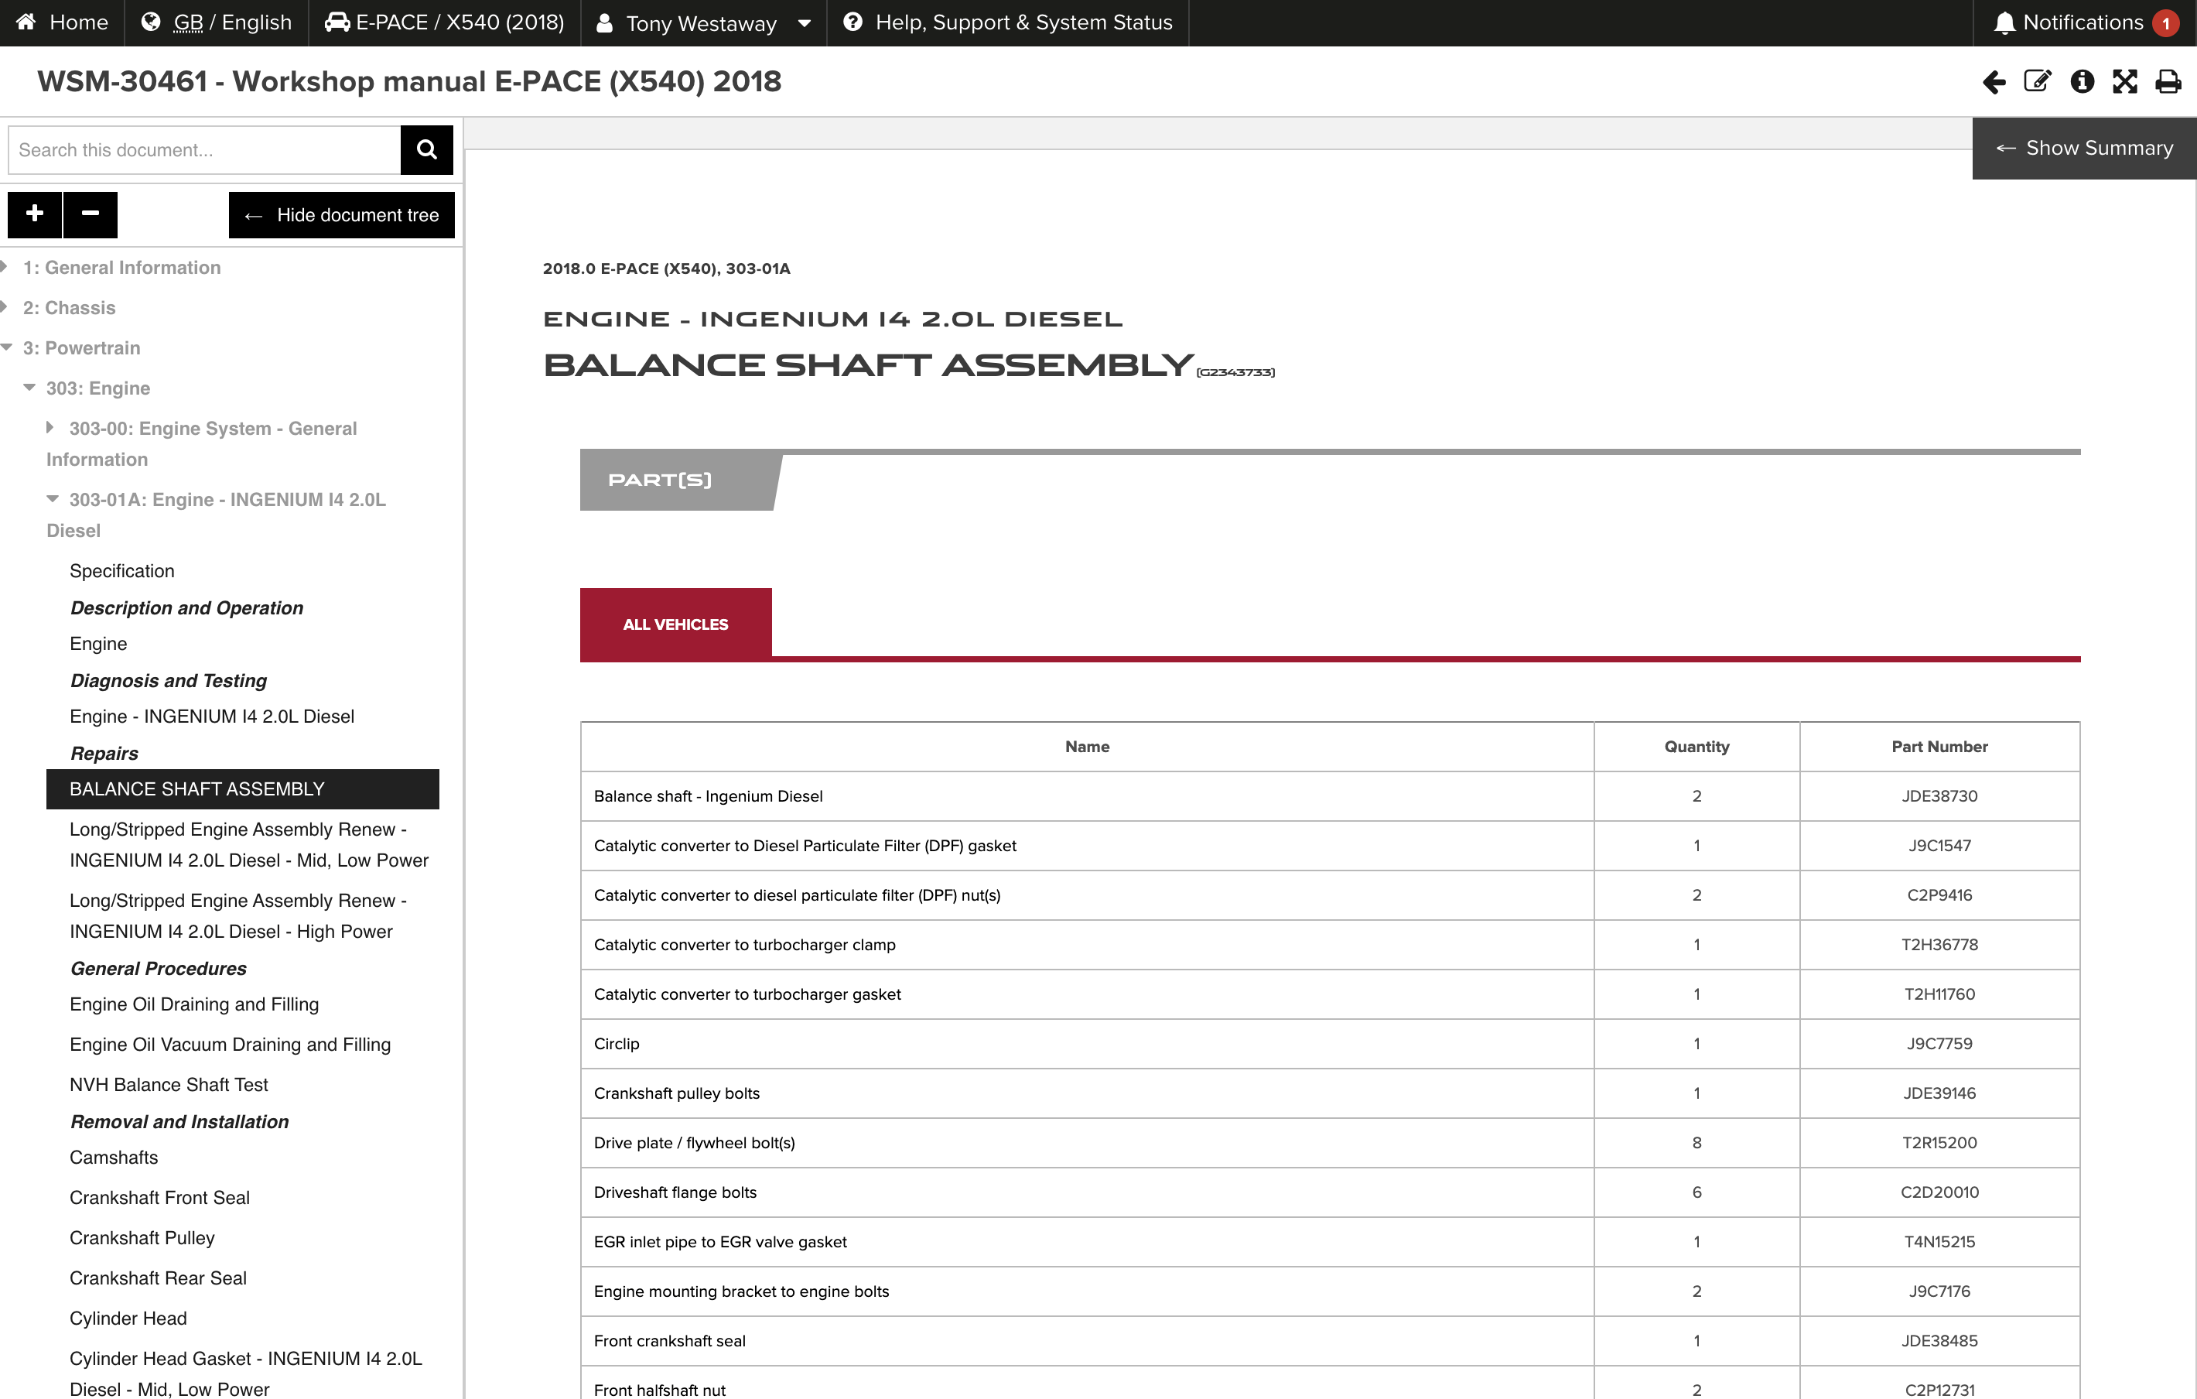
Task: Click Drive plate / flywheel bolt(s) row
Action: coord(1331,1143)
